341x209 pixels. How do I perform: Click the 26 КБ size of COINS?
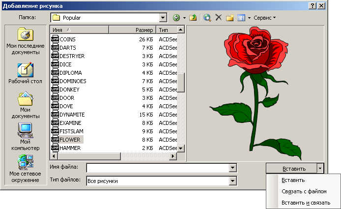[146, 39]
